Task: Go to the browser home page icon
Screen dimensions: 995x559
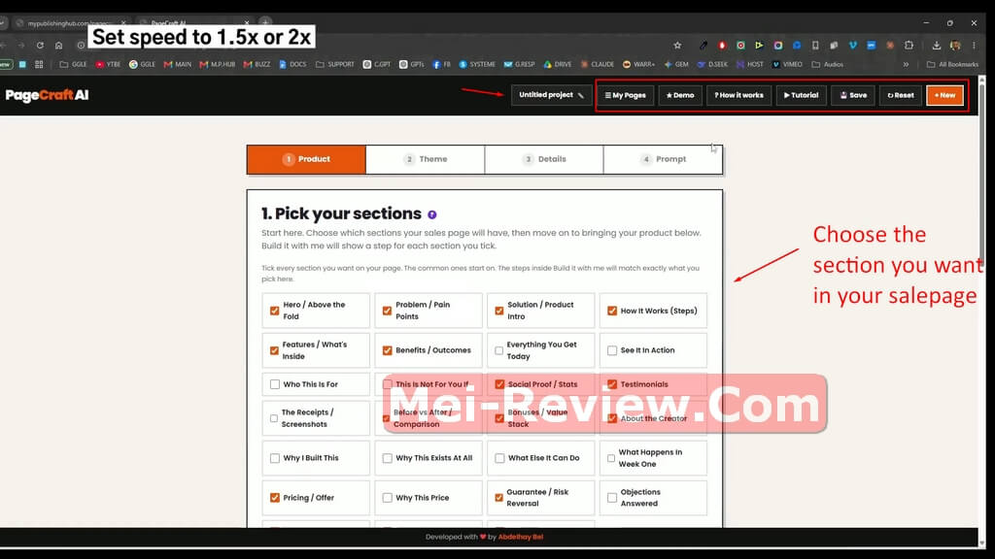Action: click(x=58, y=46)
